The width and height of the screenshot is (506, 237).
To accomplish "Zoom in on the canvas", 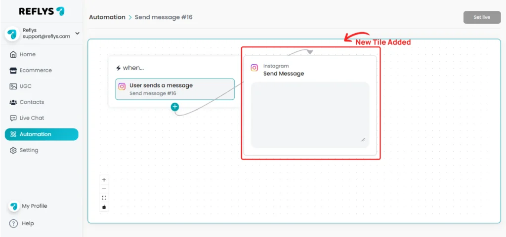I will 104,180.
